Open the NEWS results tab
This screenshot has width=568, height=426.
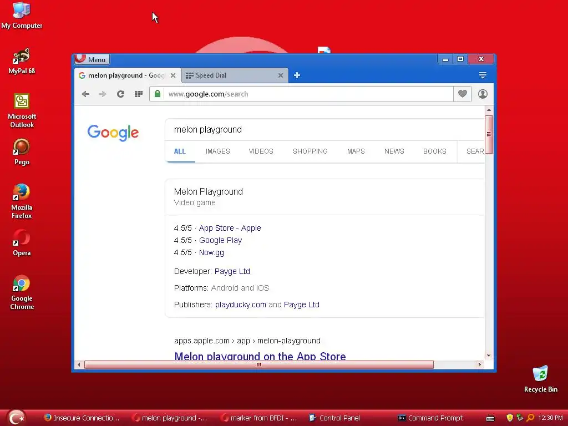394,151
